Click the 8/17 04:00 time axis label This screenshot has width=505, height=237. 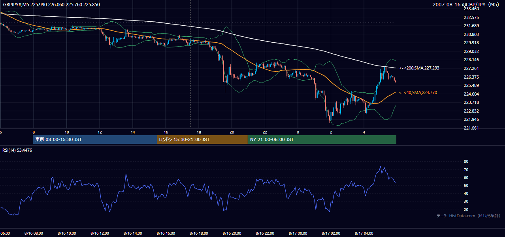click(364, 233)
